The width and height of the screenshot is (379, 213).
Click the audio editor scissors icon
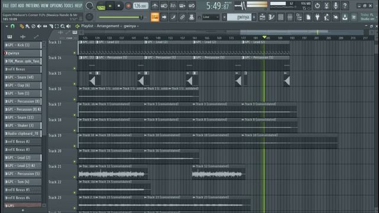pos(326,6)
